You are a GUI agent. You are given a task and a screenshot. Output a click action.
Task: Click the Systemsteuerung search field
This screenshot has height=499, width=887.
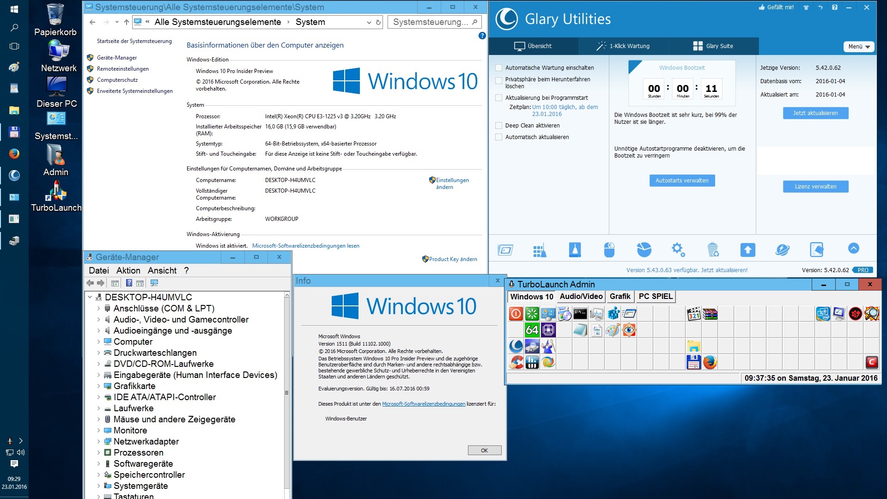point(430,22)
